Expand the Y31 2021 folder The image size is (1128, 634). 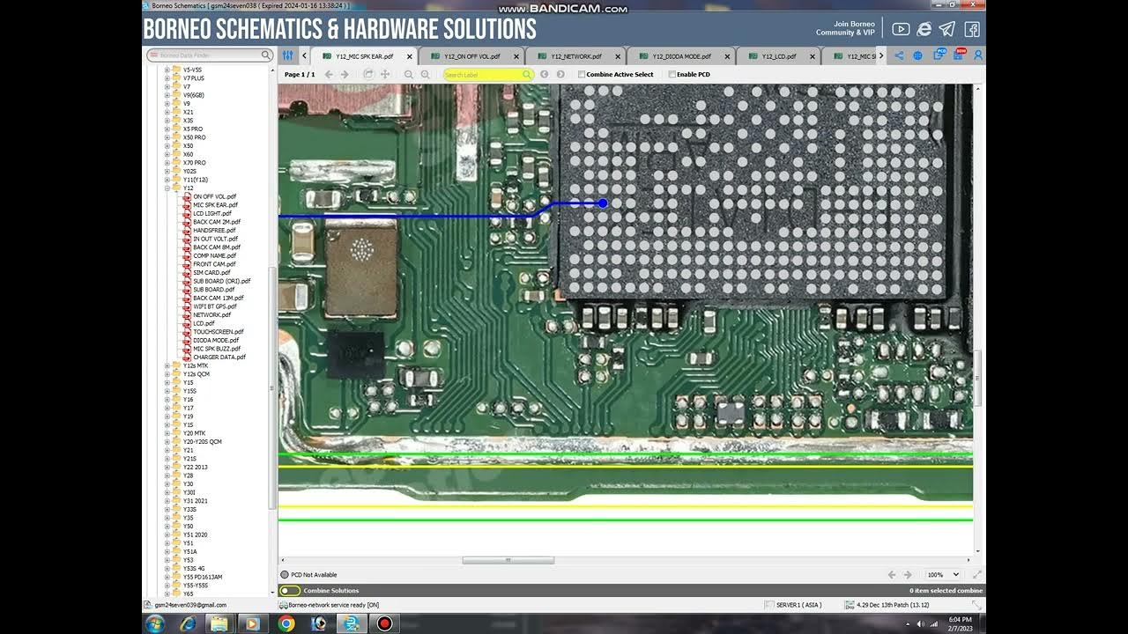coord(167,501)
